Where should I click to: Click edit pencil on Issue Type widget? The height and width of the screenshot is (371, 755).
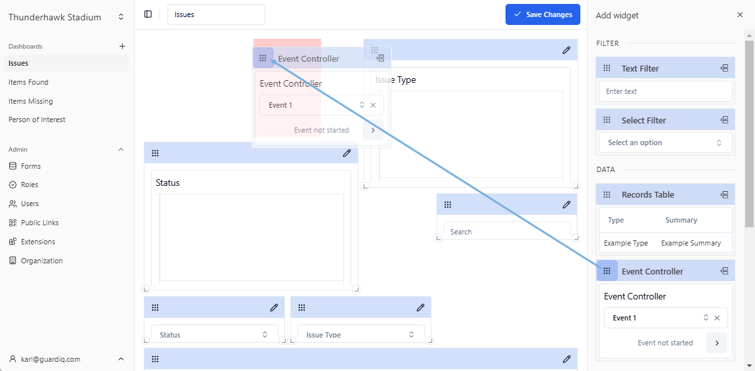point(566,50)
